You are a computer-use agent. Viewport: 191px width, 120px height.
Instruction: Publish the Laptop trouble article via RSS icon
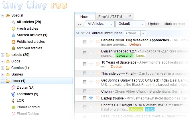98,98
